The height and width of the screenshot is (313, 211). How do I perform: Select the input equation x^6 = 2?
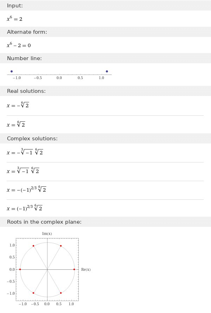[14, 19]
